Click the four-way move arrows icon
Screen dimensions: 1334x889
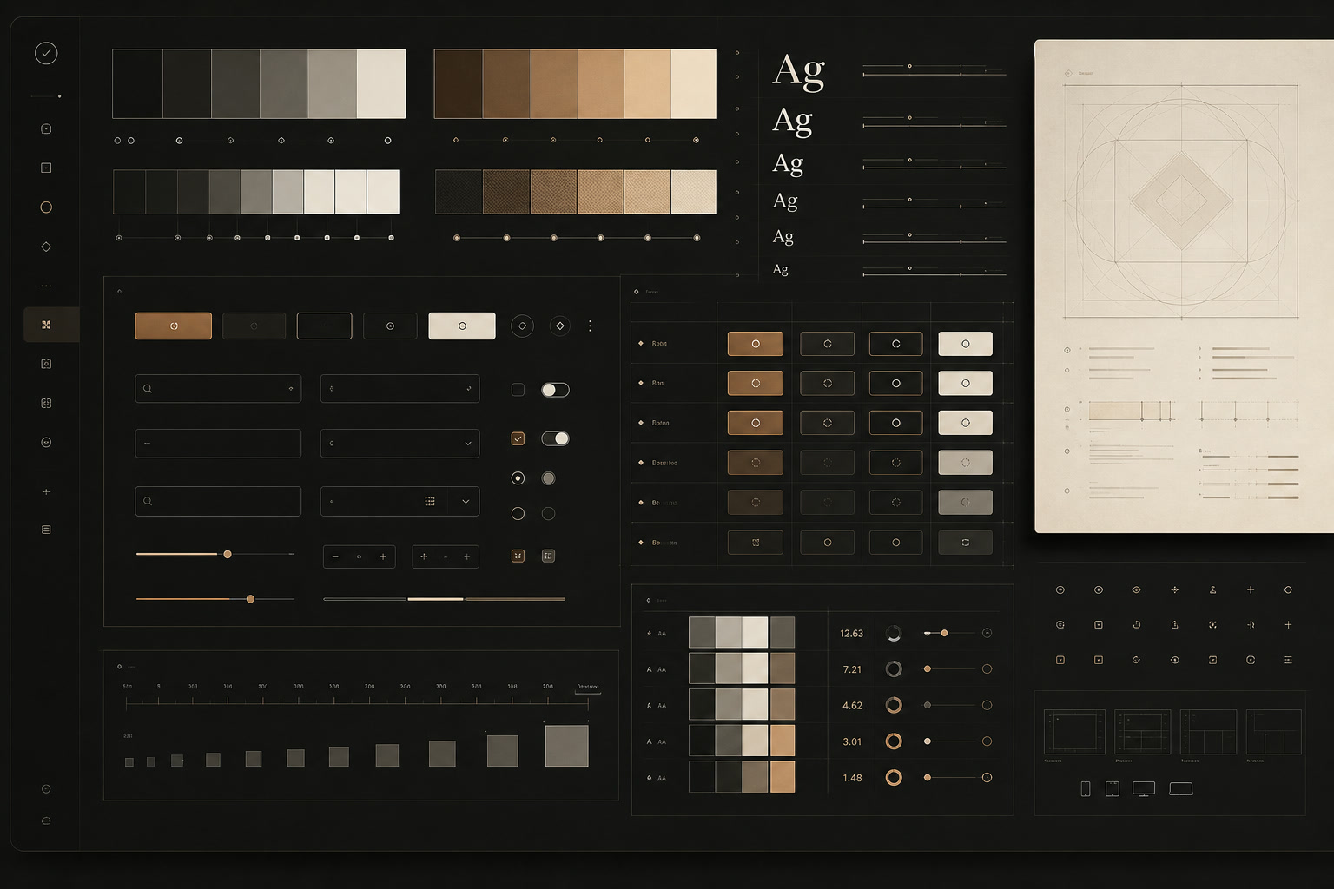[x=1174, y=589]
